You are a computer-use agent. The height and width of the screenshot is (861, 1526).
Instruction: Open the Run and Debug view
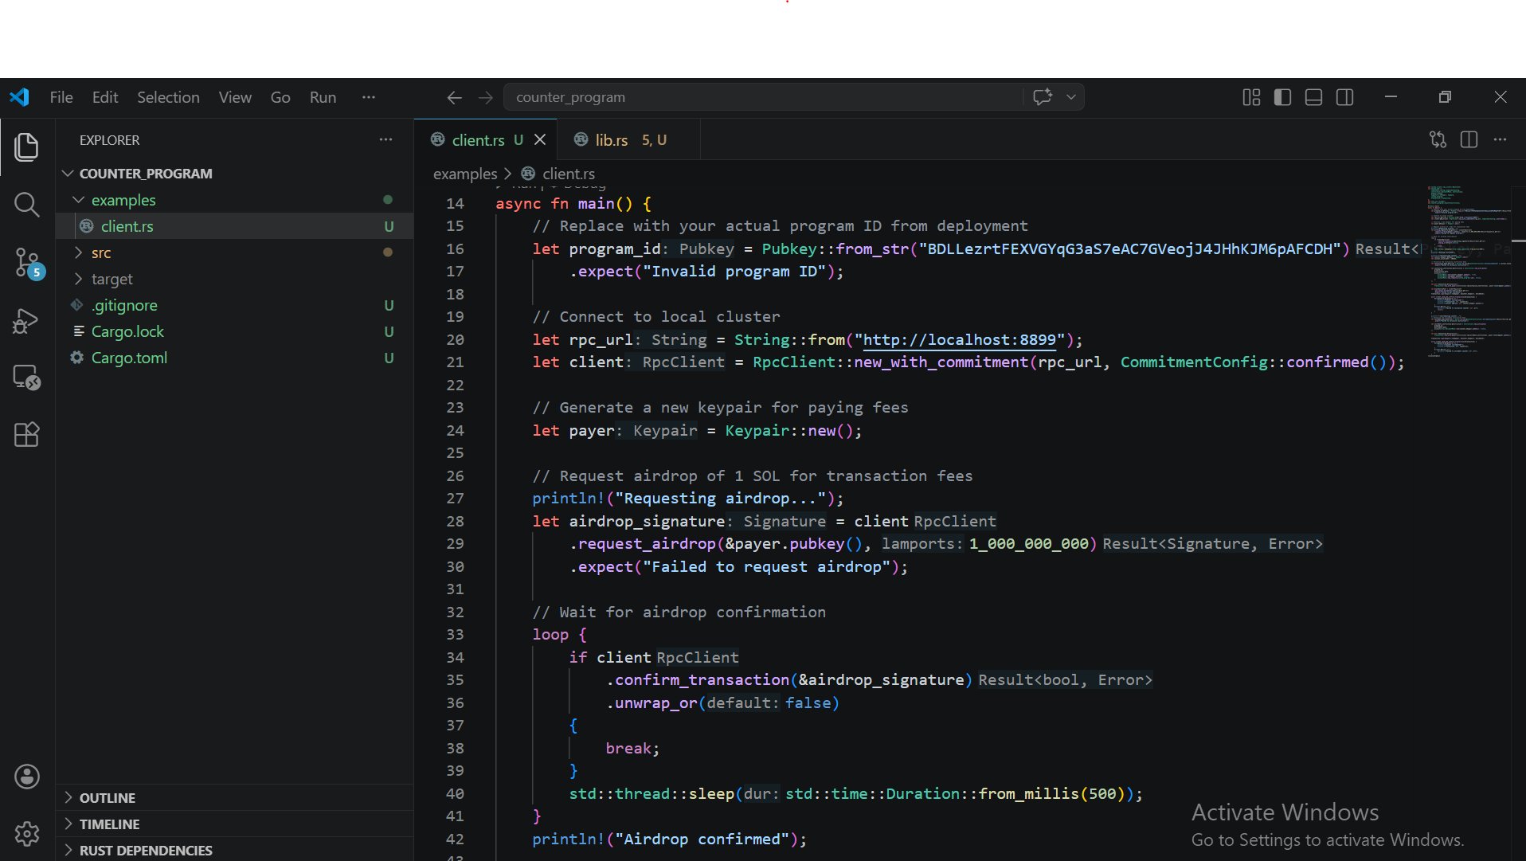tap(26, 320)
